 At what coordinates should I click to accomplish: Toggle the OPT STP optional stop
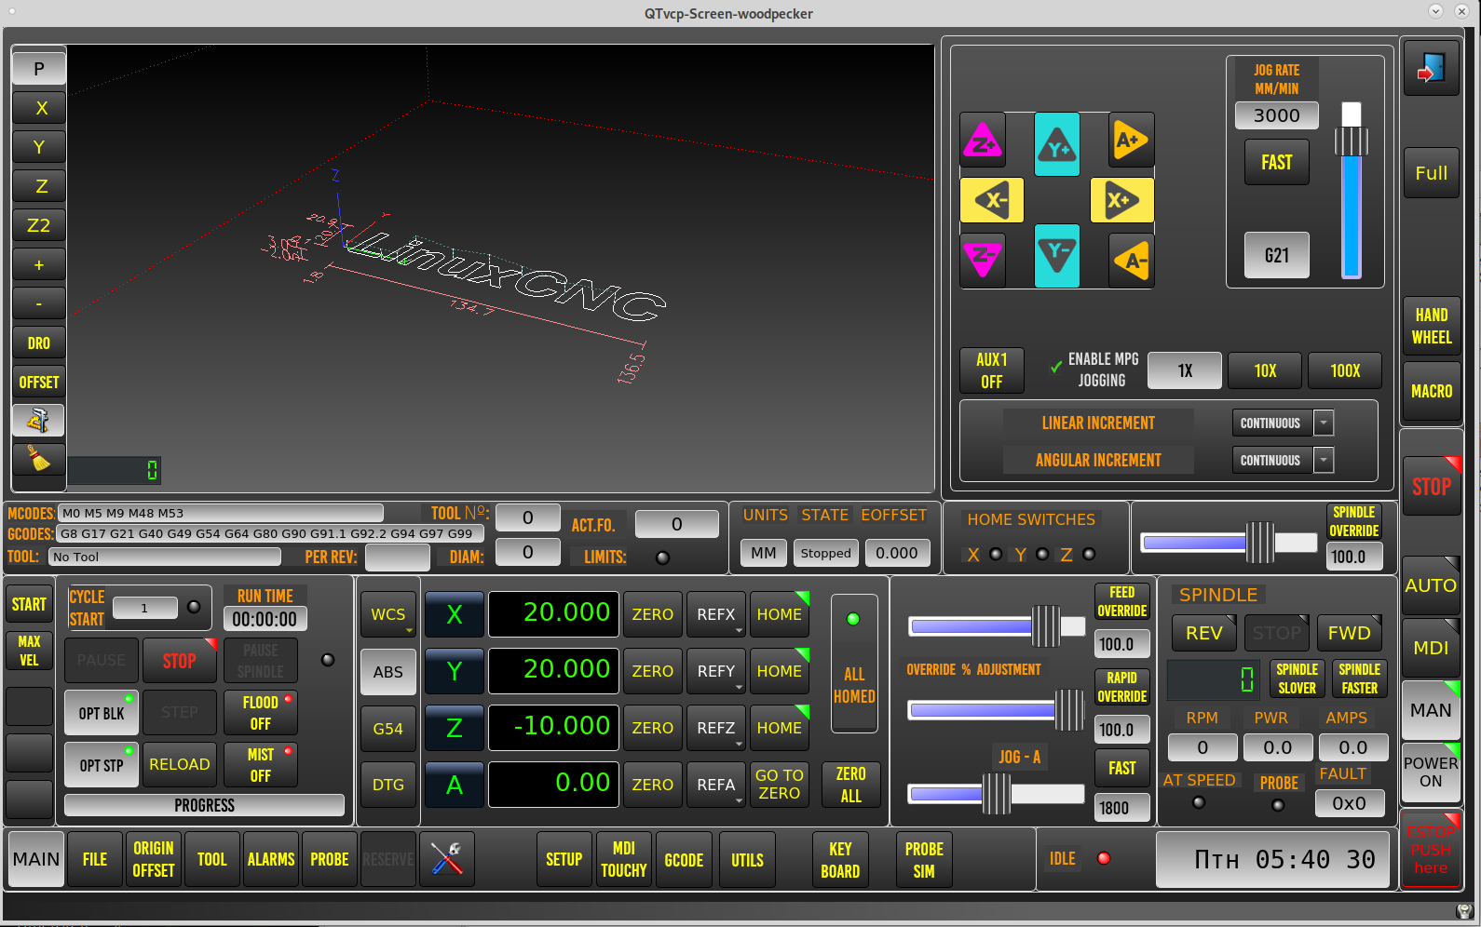pyautogui.click(x=102, y=765)
